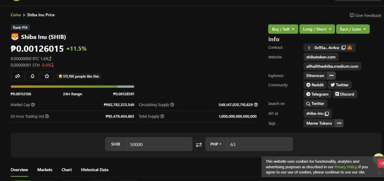This screenshot has width=384, height=181.
Task: Share Shiba Inu via the arrow icon
Action: tap(18, 76)
